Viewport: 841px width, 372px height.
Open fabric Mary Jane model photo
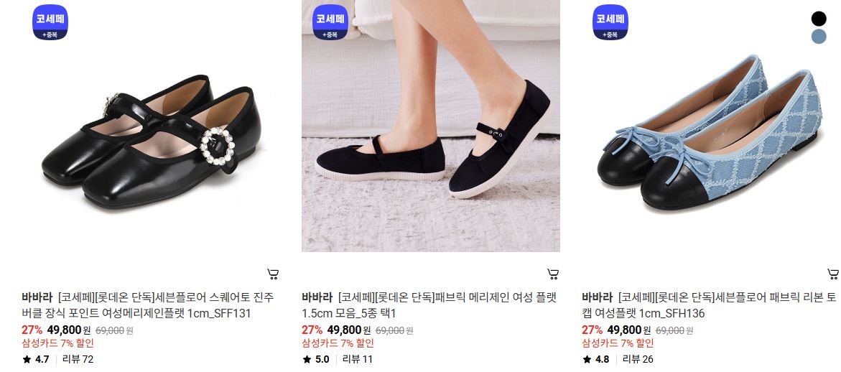click(x=431, y=126)
